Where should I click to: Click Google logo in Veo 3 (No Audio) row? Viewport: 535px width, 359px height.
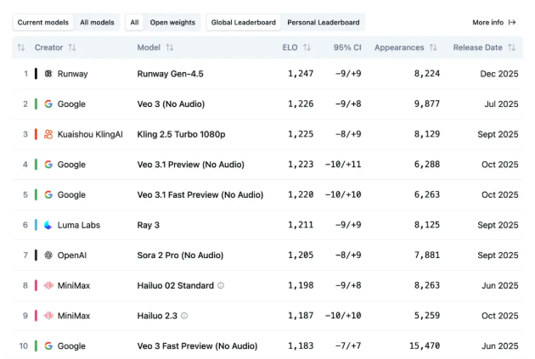pos(48,104)
